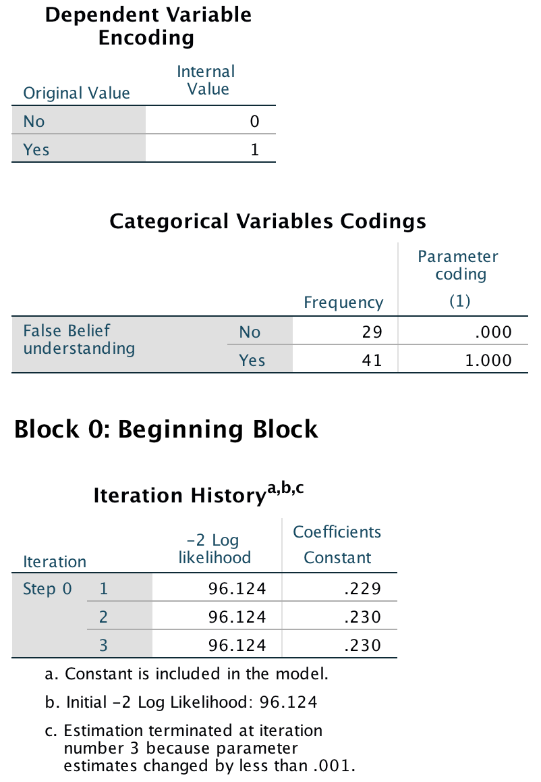Image resolution: width=541 pixels, height=782 pixels.
Task: Select the -2 Log likelihood column header
Action: (x=215, y=549)
